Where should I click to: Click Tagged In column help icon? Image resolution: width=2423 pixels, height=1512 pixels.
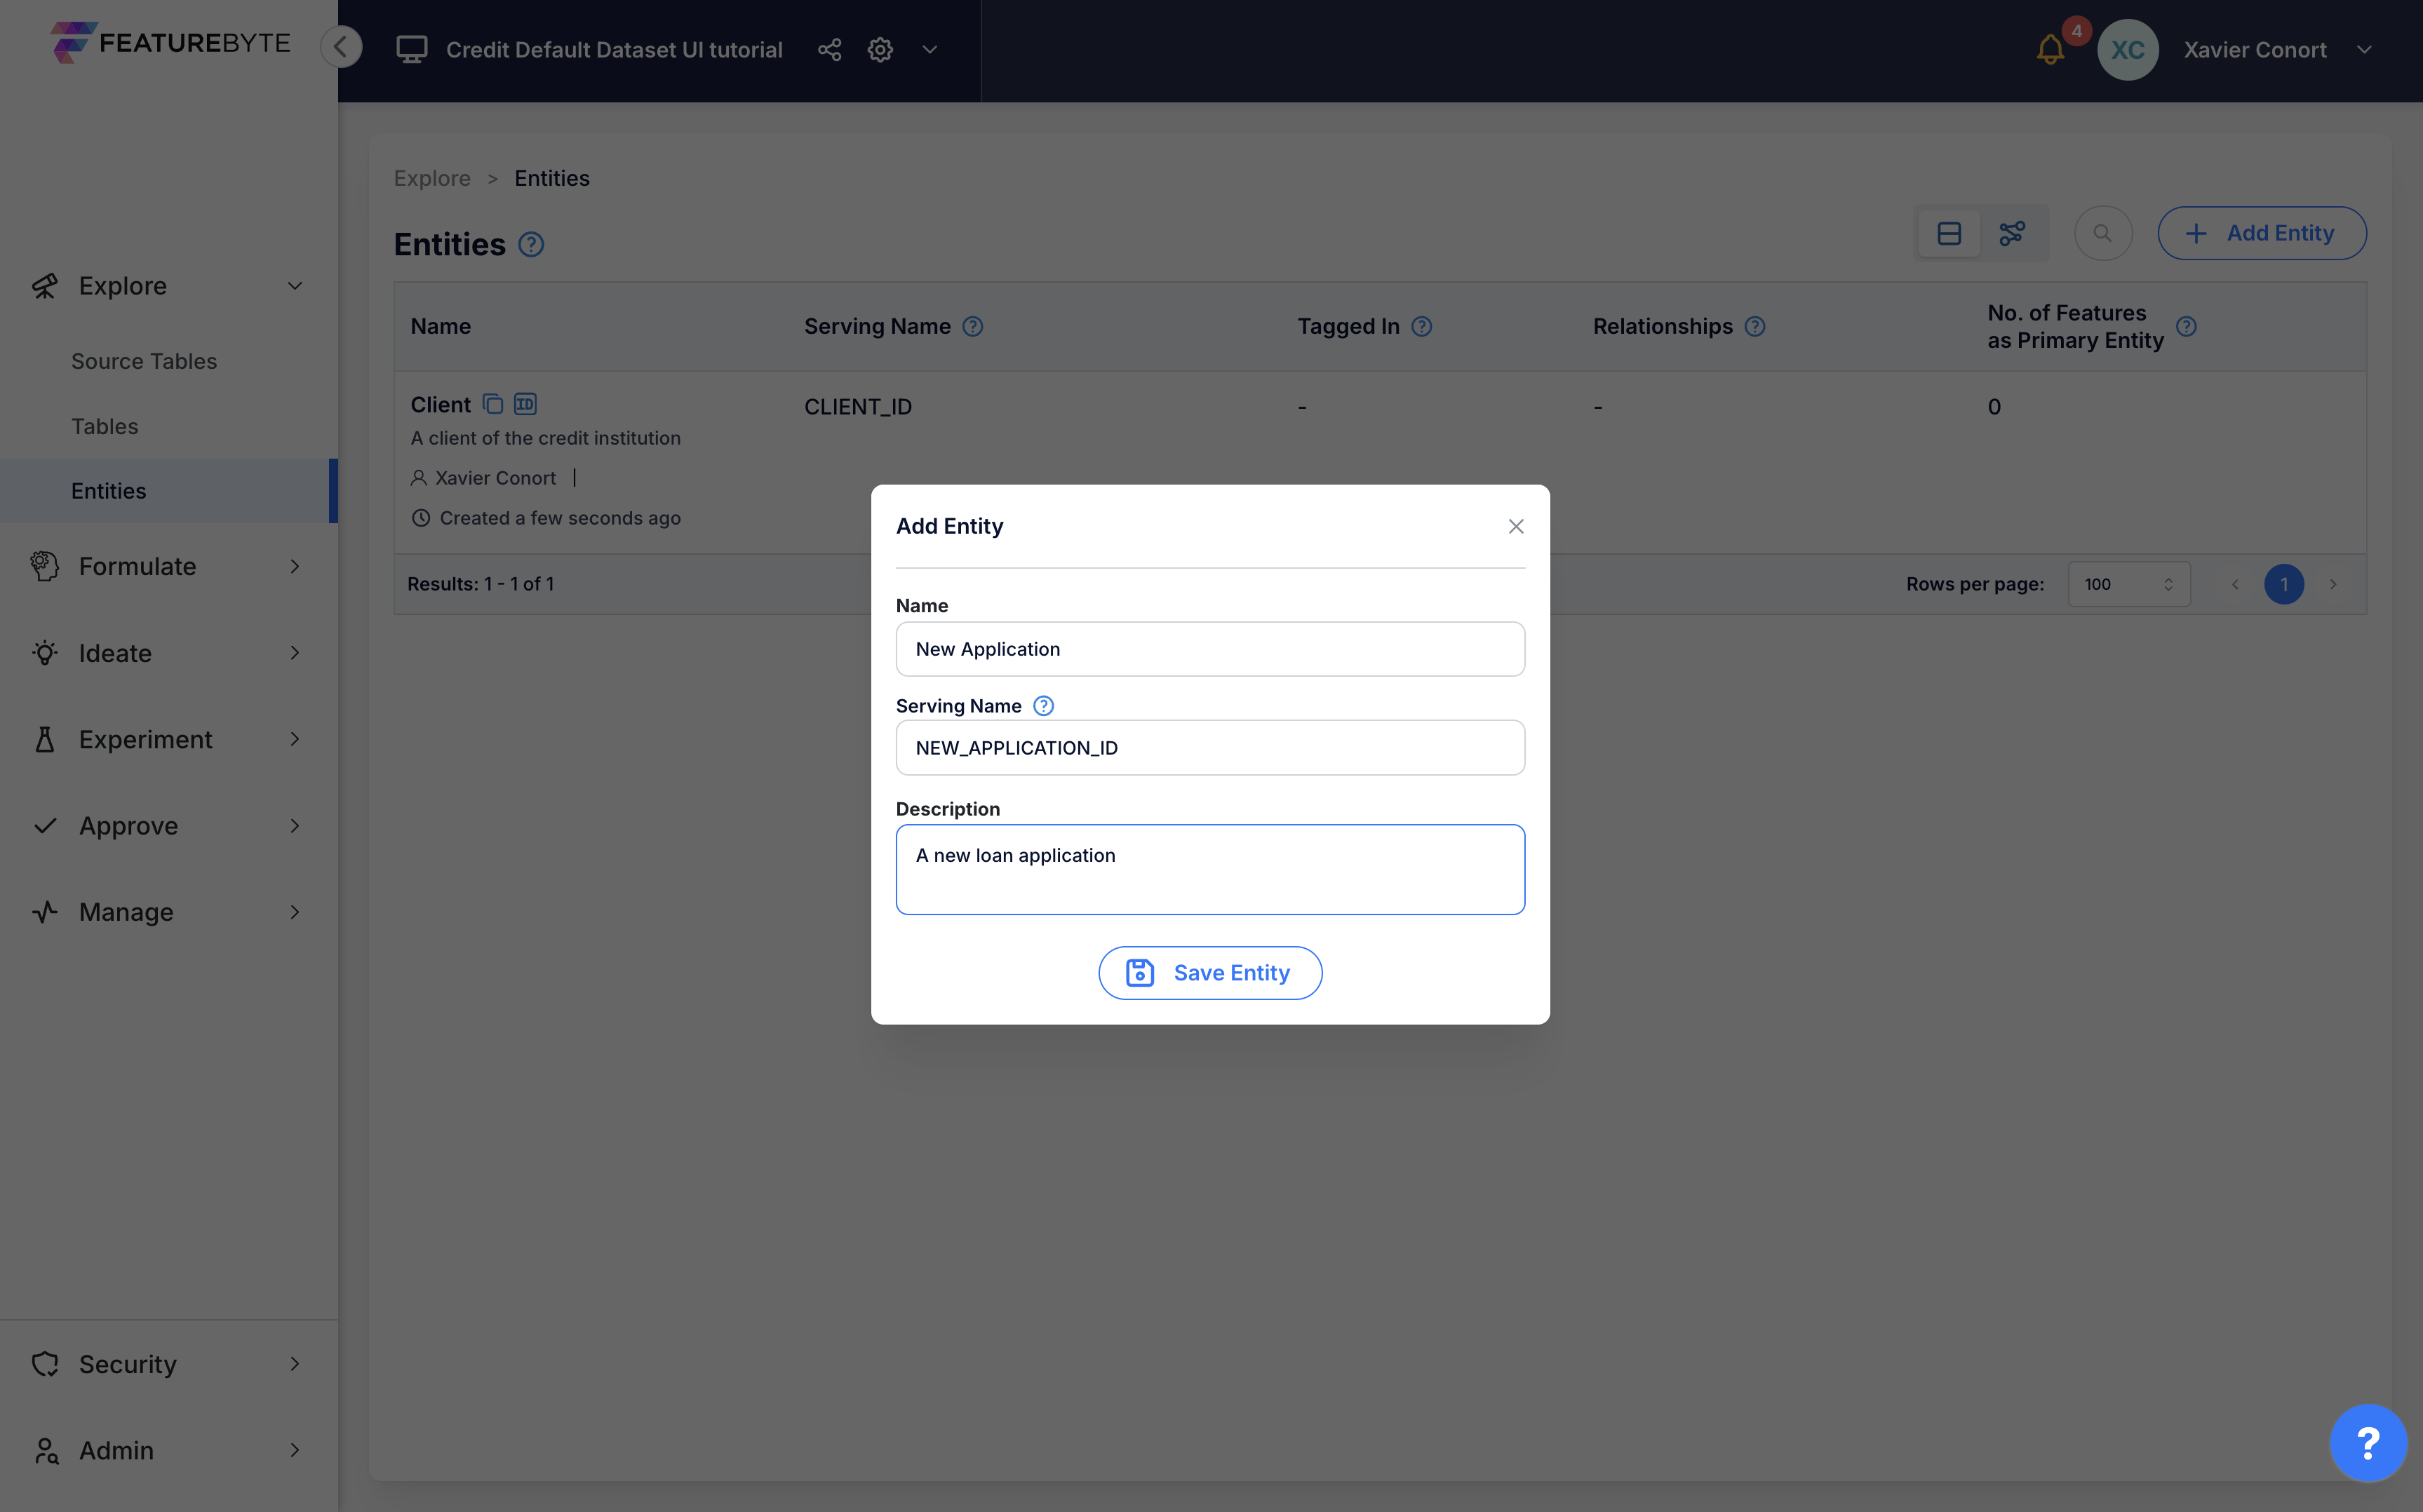1422,326
